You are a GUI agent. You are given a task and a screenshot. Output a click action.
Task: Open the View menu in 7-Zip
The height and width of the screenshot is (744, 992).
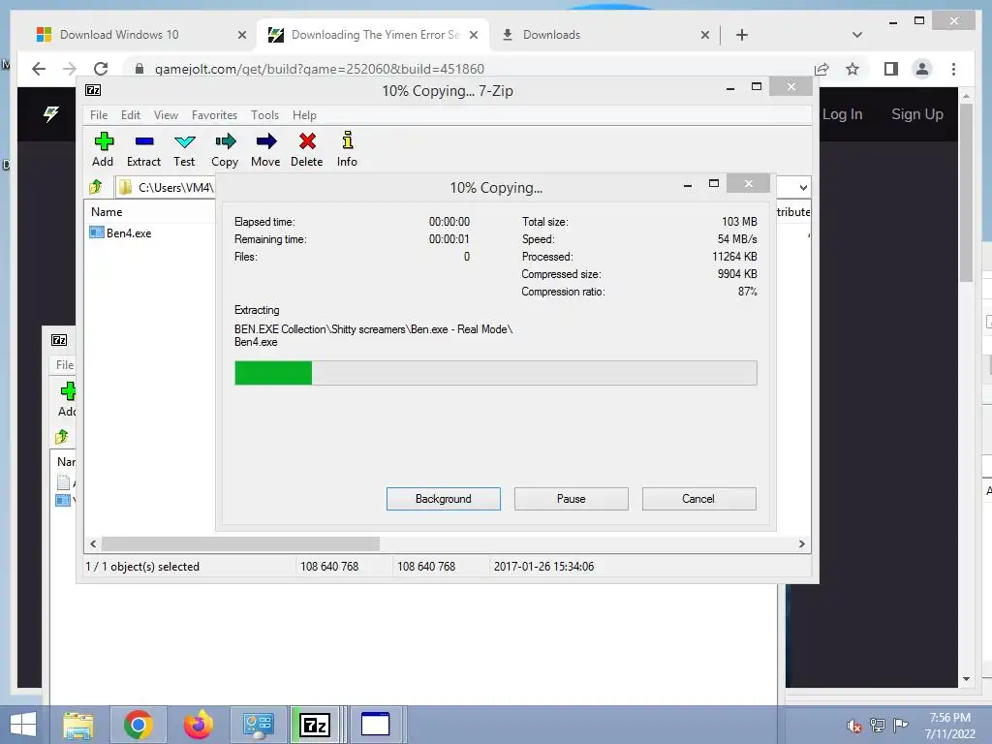point(166,115)
